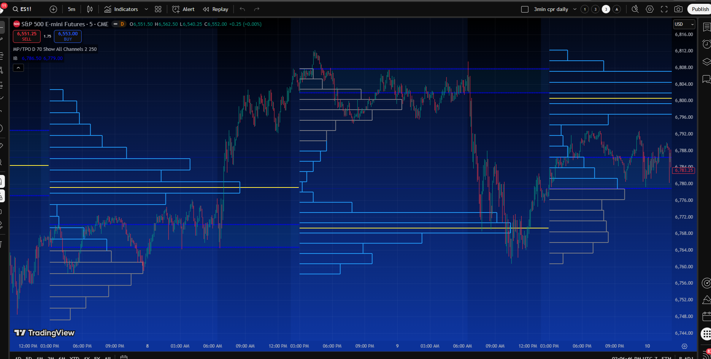The height and width of the screenshot is (359, 711).
Task: Toggle the layout checkbox beside 3min cpr daily
Action: click(525, 9)
